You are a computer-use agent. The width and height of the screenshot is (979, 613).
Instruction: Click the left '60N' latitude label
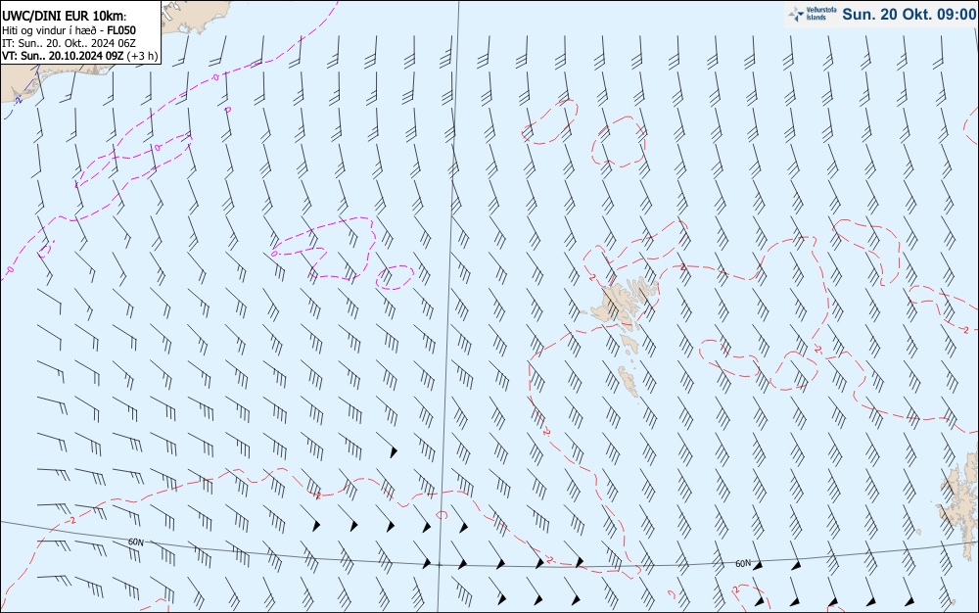pos(135,542)
